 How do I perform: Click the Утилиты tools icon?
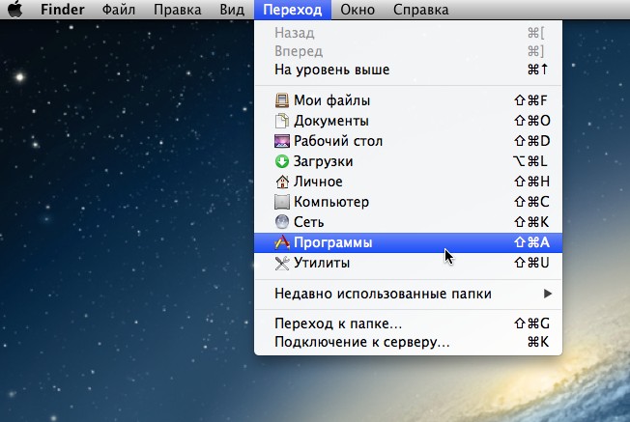[281, 263]
